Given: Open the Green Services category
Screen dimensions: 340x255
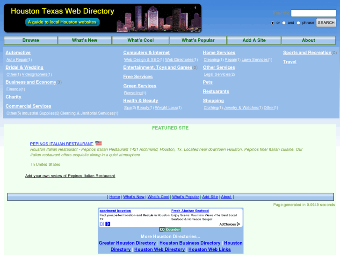Looking at the screenshot, I should (140, 86).
